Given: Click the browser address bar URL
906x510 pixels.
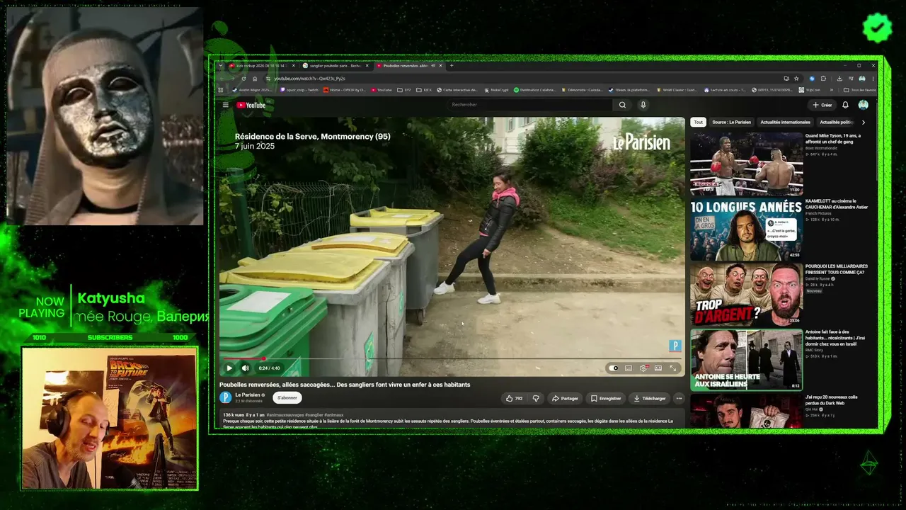Looking at the screenshot, I should click(309, 78).
